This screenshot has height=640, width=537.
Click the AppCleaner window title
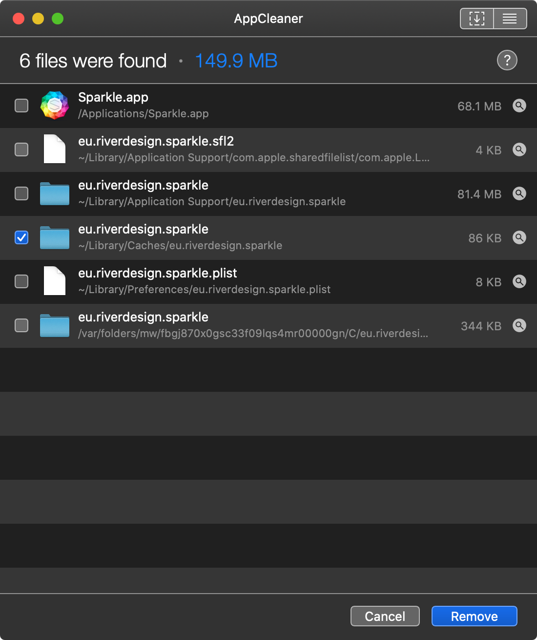pos(268,19)
